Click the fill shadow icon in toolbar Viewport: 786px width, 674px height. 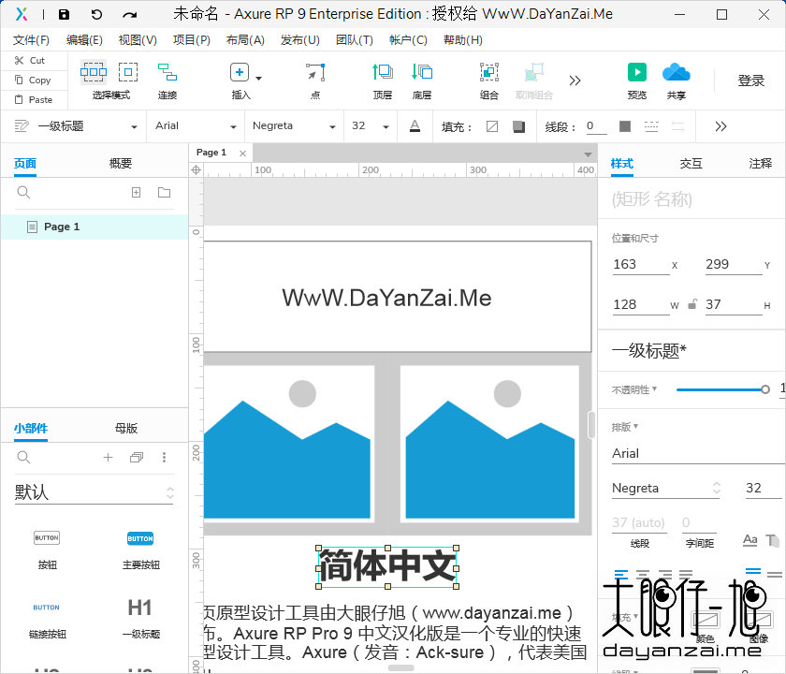coord(518,126)
